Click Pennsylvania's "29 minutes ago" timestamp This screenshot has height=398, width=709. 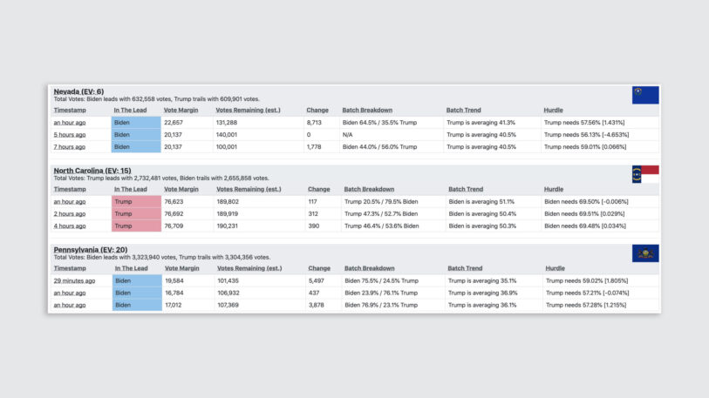[74, 280]
